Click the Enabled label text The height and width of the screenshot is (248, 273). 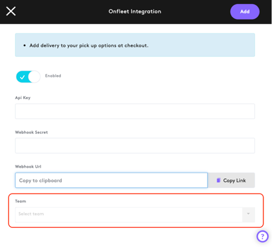tap(53, 76)
